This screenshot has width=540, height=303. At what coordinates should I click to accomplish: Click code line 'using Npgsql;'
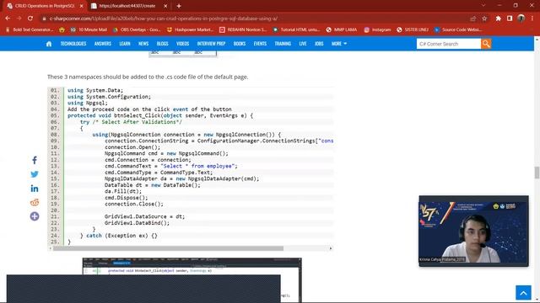pos(88,103)
